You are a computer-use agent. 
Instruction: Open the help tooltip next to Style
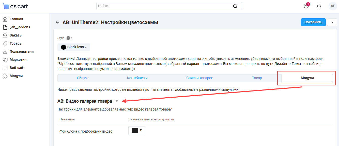tap(68, 38)
